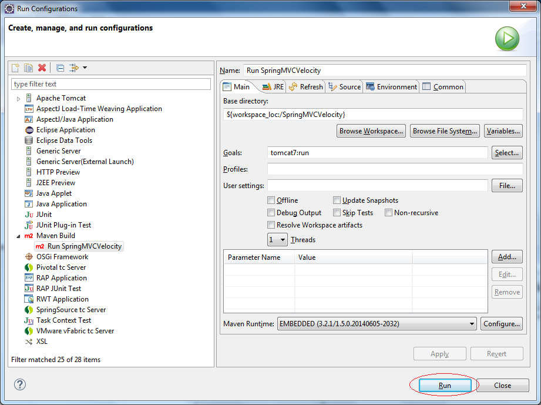
Task: Click Add... to add a parameter
Action: click(x=507, y=256)
